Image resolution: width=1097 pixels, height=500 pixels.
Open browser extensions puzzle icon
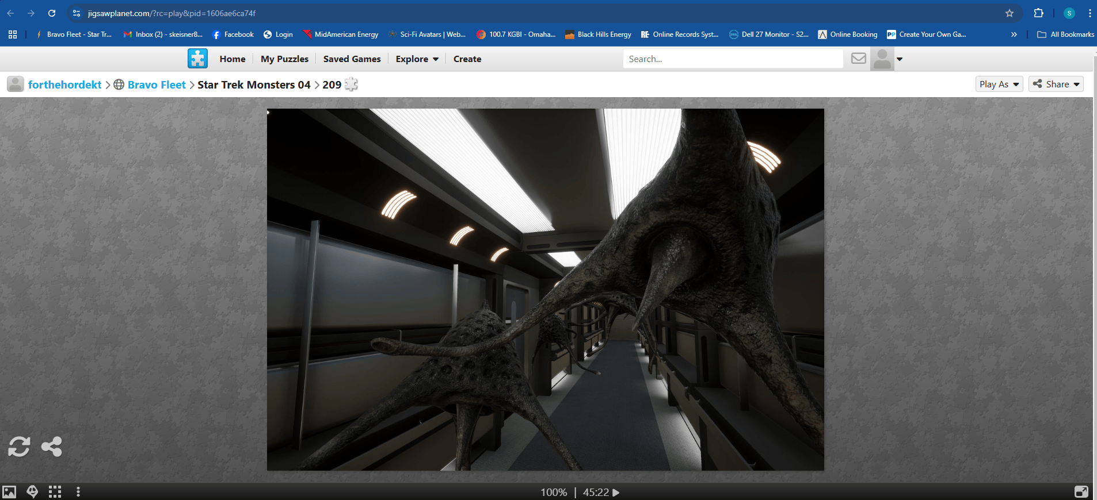pos(1039,13)
